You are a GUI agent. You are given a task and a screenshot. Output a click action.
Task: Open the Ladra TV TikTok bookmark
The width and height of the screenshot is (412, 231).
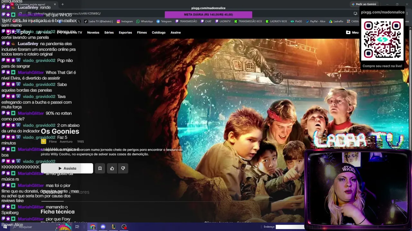point(98,21)
